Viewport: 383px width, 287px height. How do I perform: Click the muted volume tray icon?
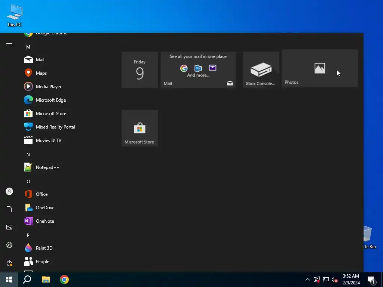pyautogui.click(x=334, y=280)
